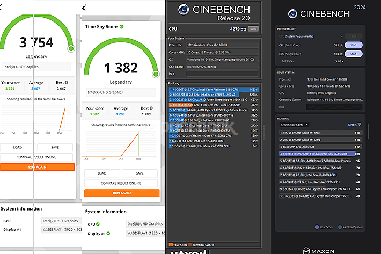Click GFX Board field Intel(R) UHD Graphics
This screenshot has height=254, width=381.
point(222,67)
